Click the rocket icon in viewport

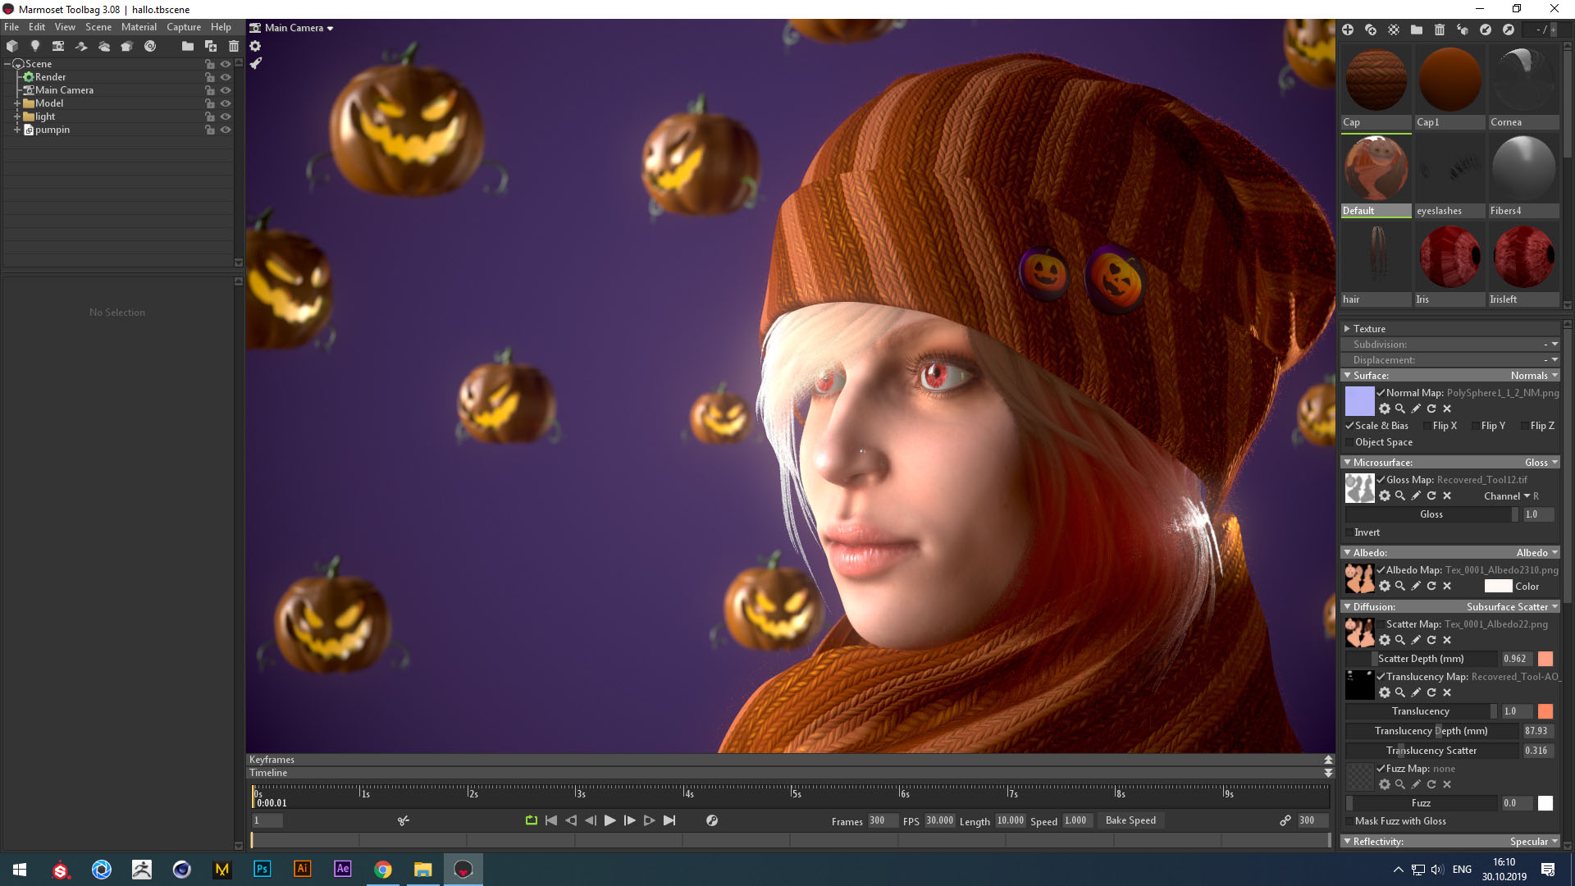[256, 63]
